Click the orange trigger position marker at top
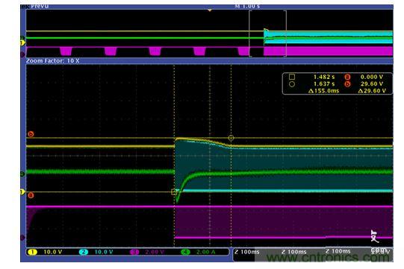 click(210, 10)
